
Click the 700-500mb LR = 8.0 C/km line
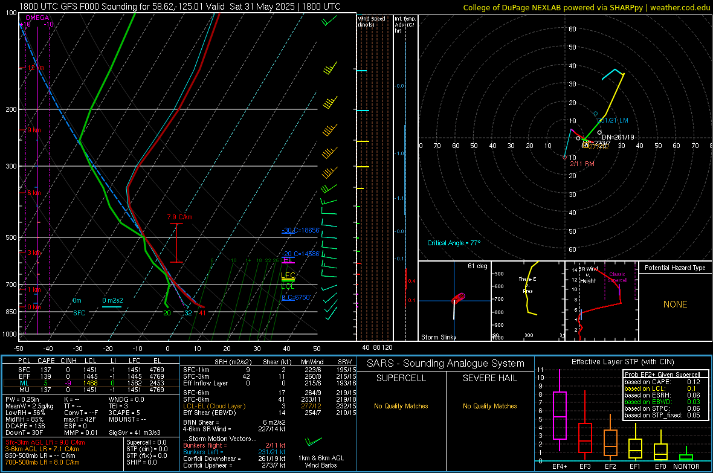(42, 462)
